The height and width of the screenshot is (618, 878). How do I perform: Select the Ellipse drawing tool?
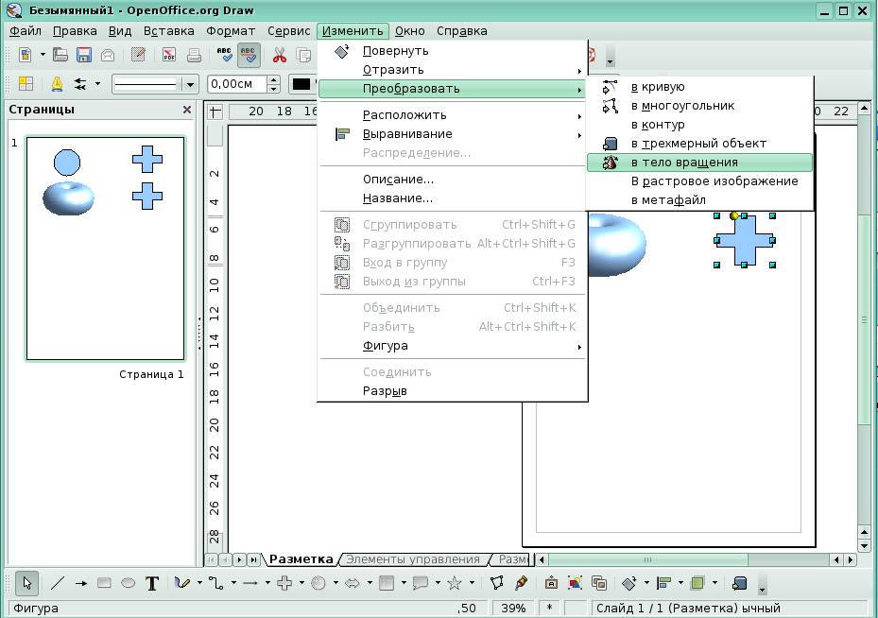[128, 583]
